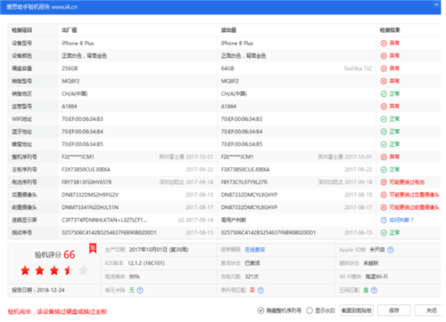Click the LG 2017-09-14 screen date
The width and height of the screenshot is (446, 322).
pos(195,220)
